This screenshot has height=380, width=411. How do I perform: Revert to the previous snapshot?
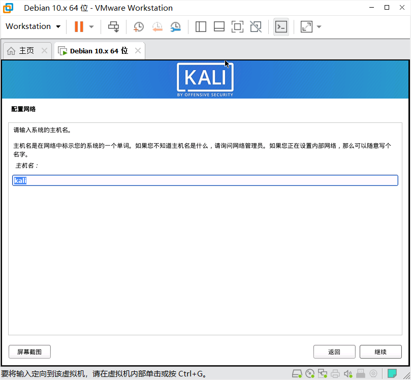(157, 27)
